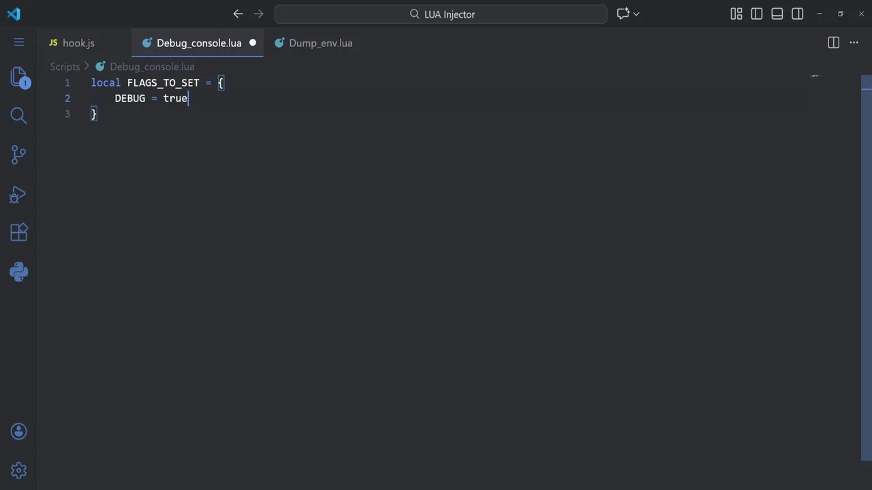
Task: Click the true value on line 2
Action: tap(175, 98)
